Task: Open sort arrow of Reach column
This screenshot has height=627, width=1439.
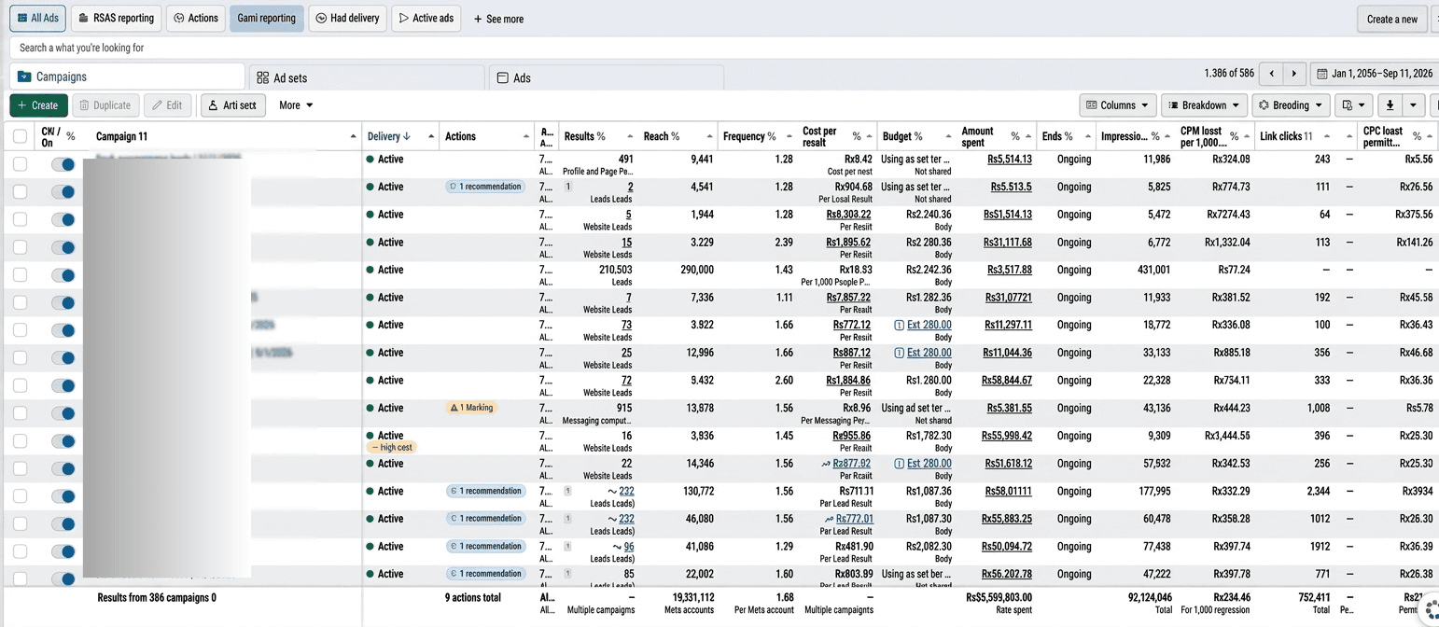Action: (x=709, y=136)
